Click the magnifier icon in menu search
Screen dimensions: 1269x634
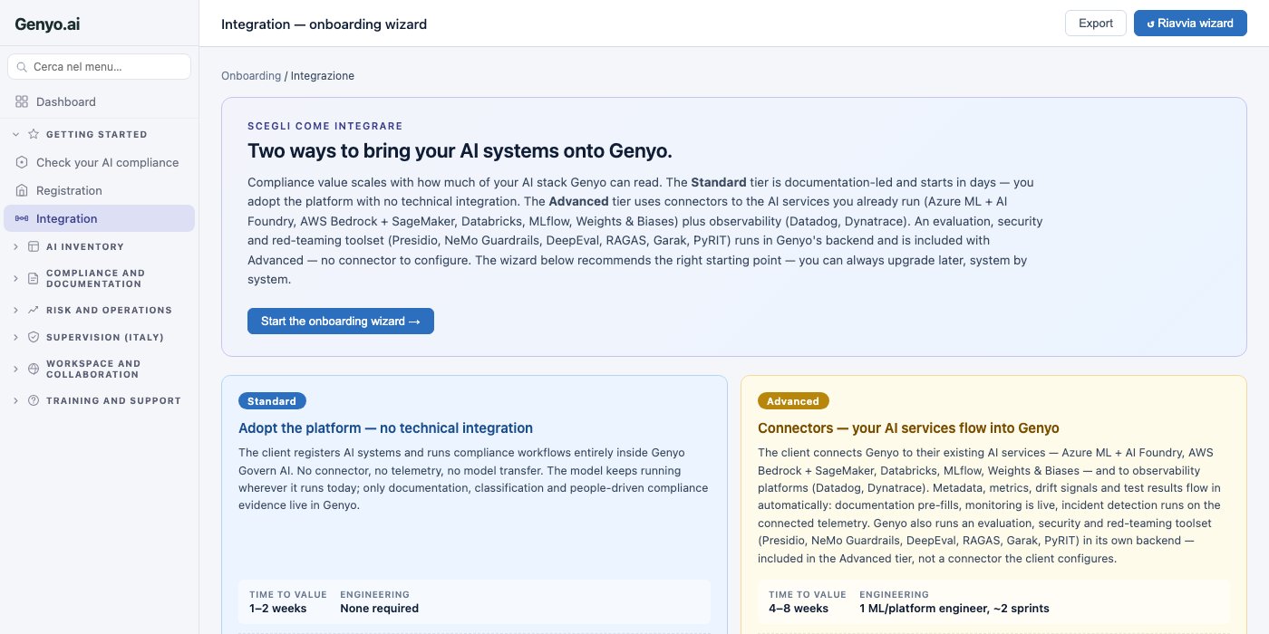point(22,67)
